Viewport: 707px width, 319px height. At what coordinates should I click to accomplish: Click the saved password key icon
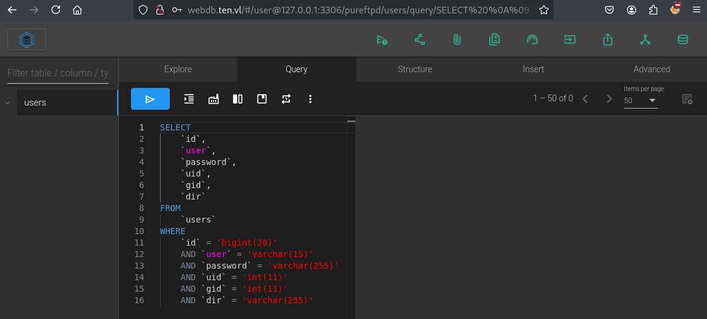[x=177, y=10]
